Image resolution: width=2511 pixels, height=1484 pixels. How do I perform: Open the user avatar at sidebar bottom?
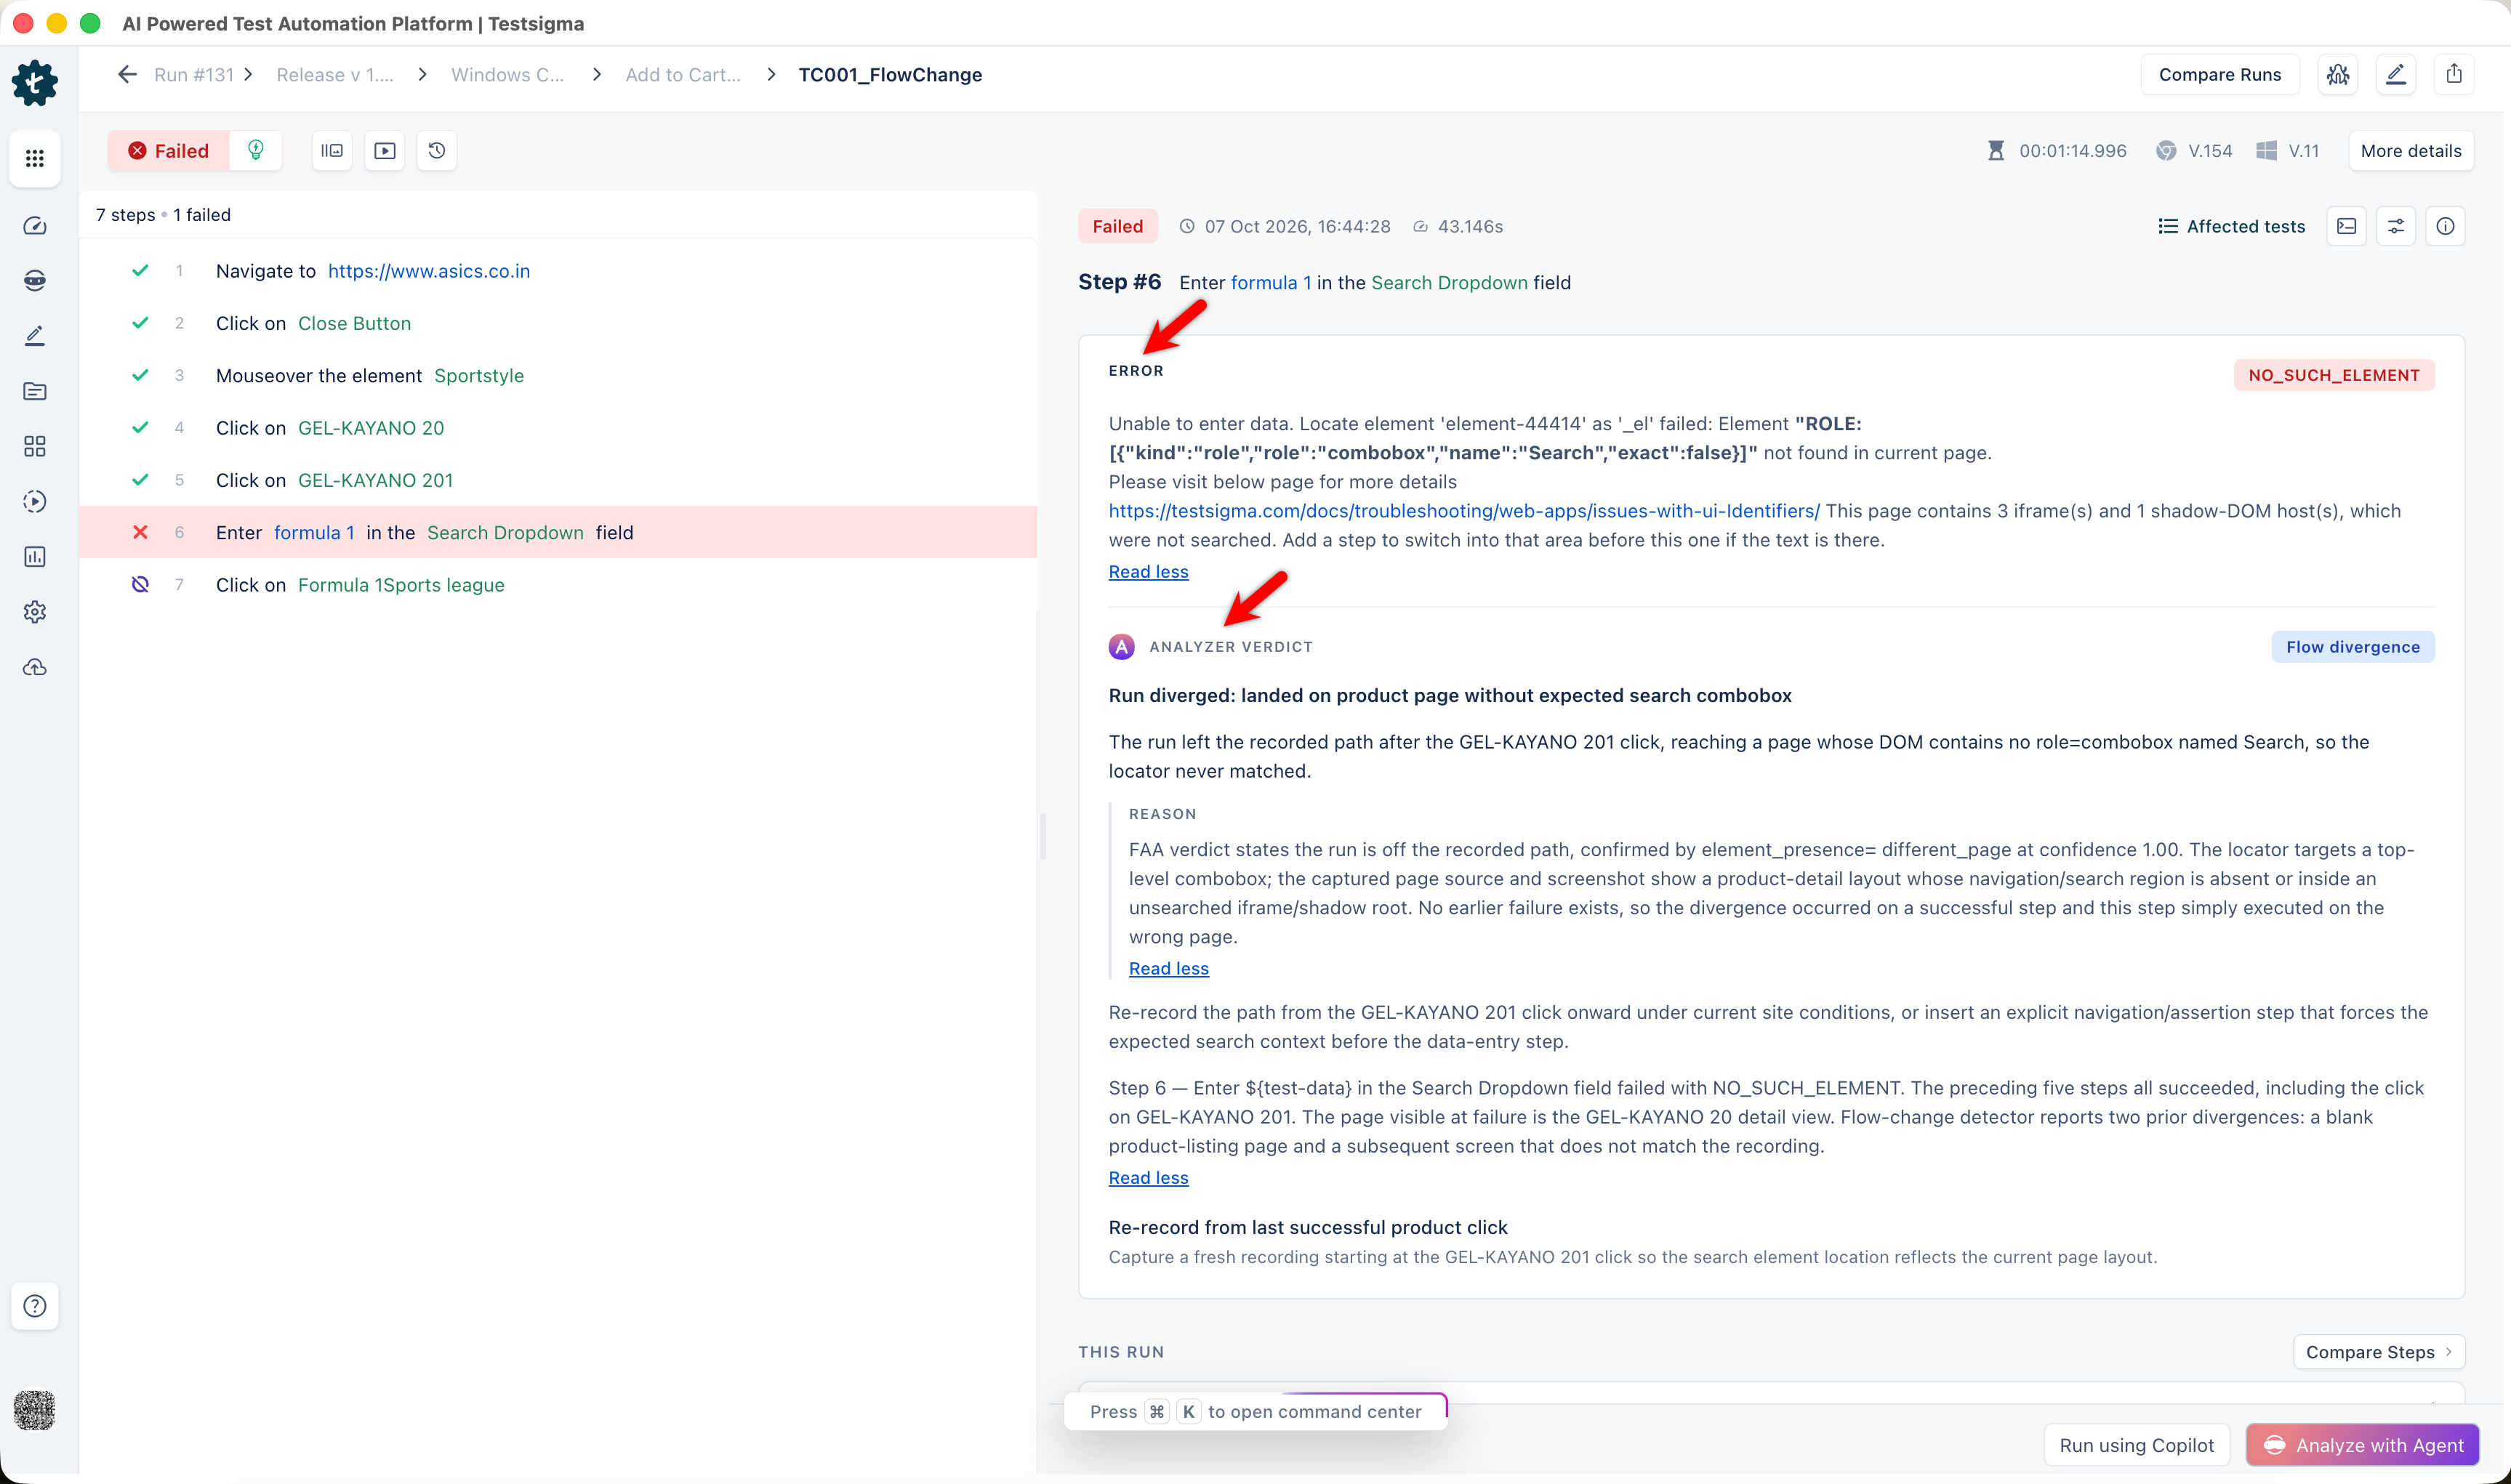click(x=35, y=1410)
